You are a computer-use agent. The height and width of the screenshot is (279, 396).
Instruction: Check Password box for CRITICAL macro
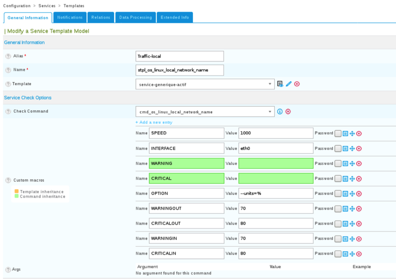pyautogui.click(x=338, y=179)
